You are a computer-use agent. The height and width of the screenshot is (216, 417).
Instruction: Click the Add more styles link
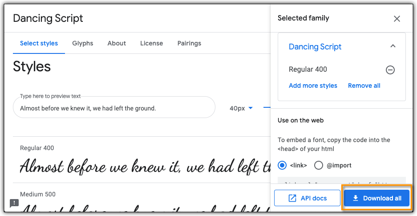pos(313,86)
